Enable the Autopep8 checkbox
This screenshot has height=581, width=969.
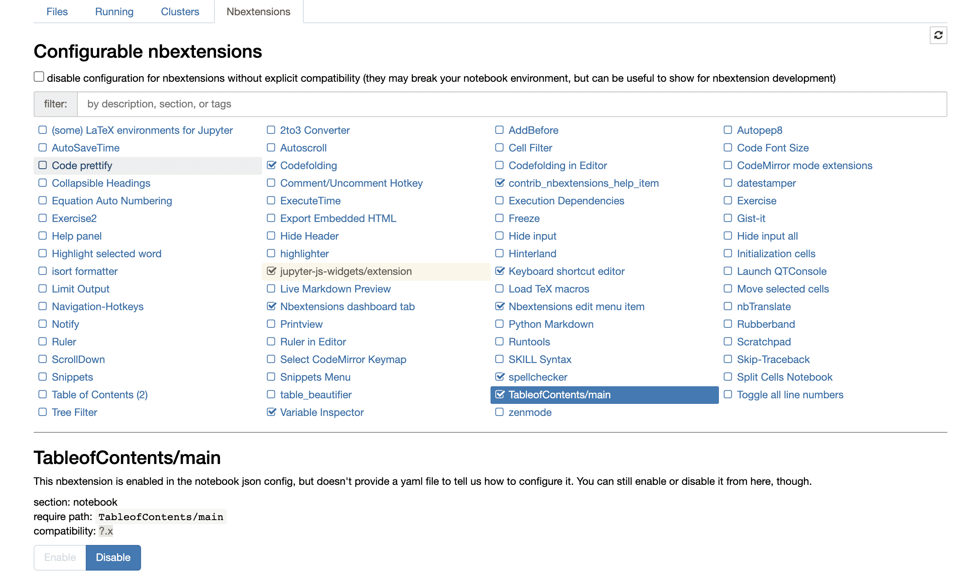pyautogui.click(x=728, y=130)
